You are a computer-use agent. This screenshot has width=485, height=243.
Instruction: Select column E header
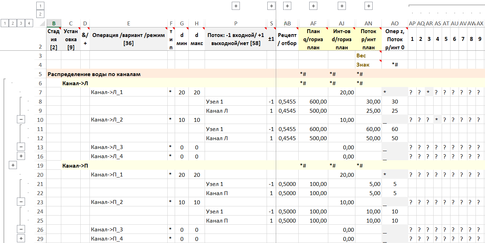129,23
